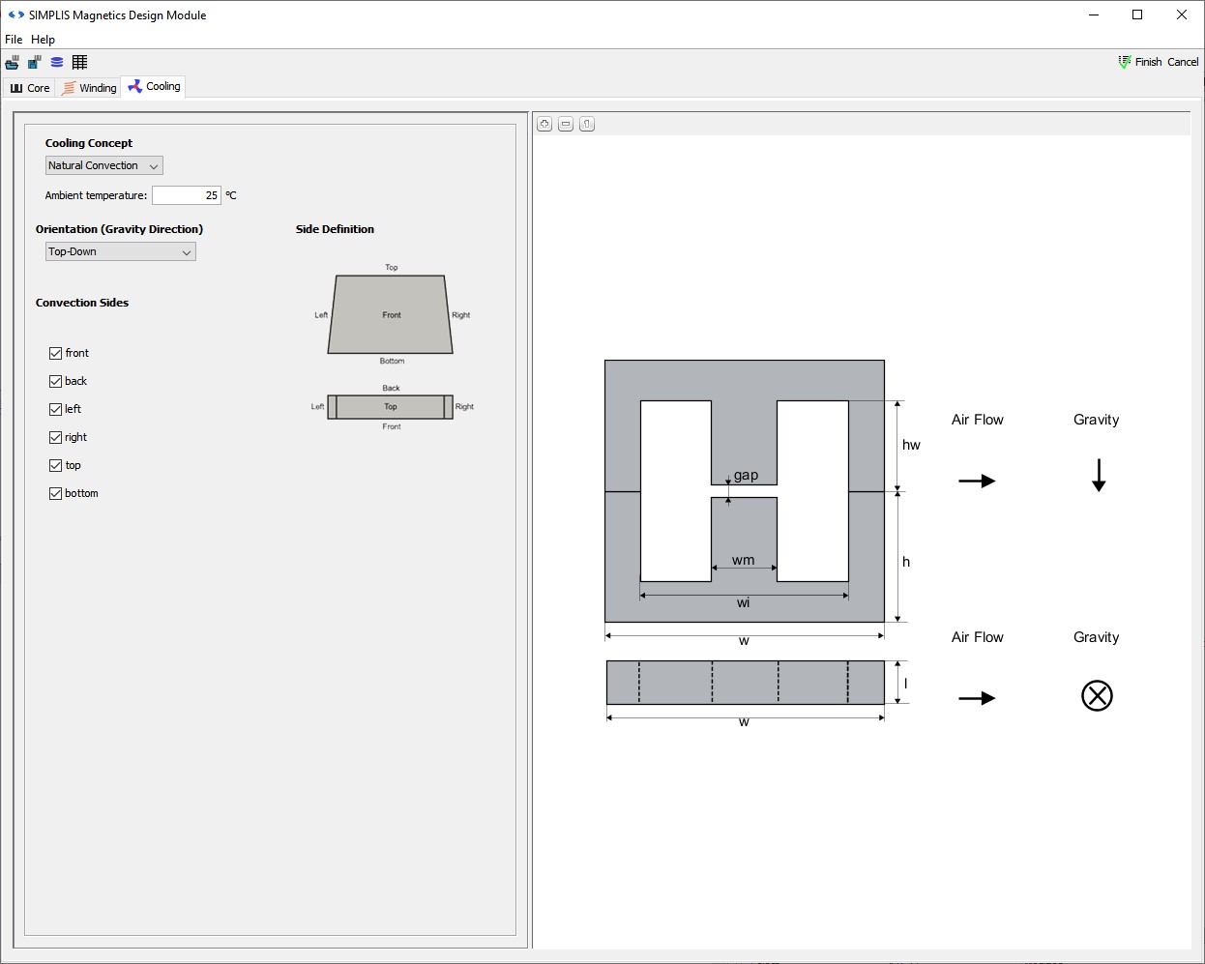Uncheck the top convection side

click(x=56, y=465)
